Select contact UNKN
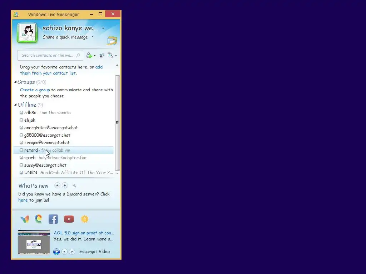The image size is (366, 274). [64, 173]
